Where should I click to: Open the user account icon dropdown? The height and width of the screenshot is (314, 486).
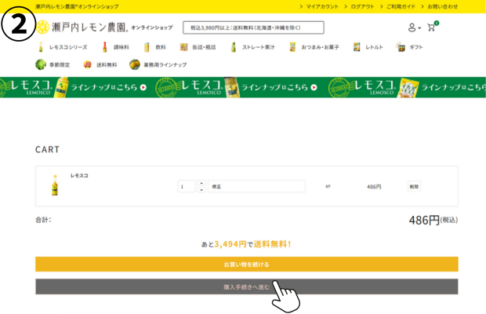pos(413,27)
